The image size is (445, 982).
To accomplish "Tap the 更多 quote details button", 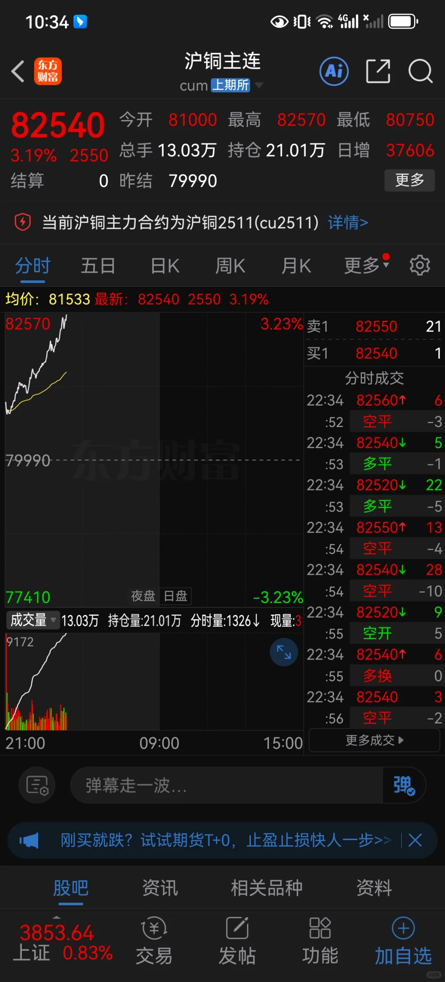I will tap(410, 180).
